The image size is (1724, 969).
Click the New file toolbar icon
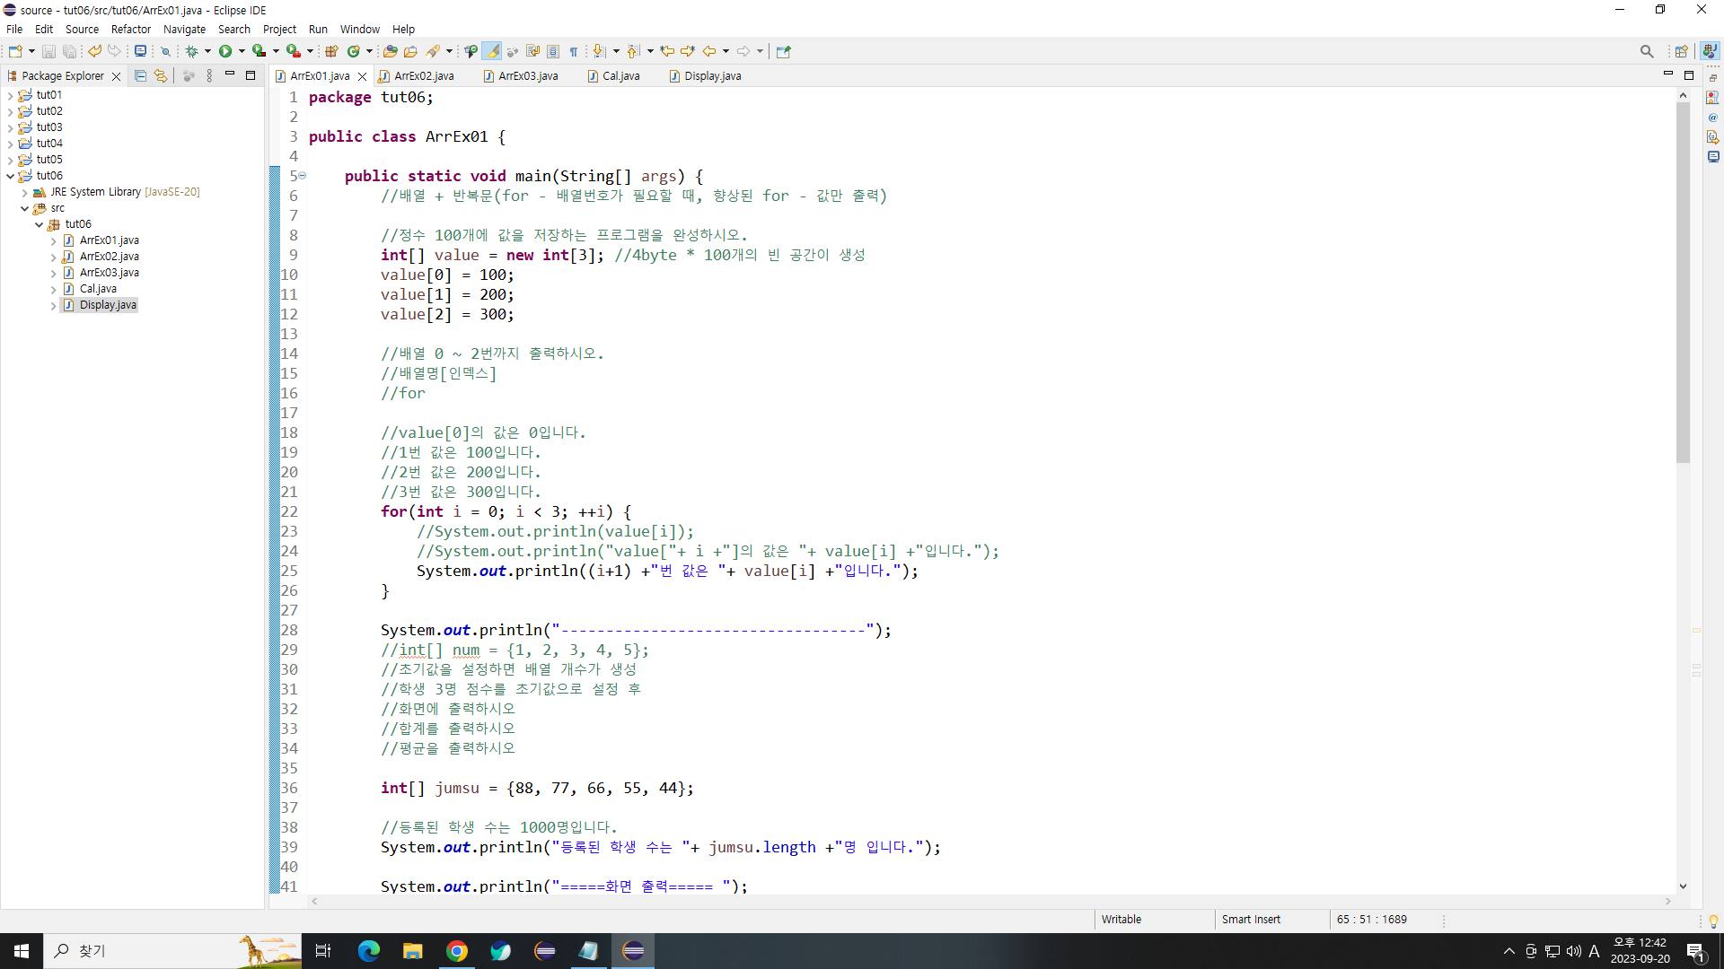(15, 51)
